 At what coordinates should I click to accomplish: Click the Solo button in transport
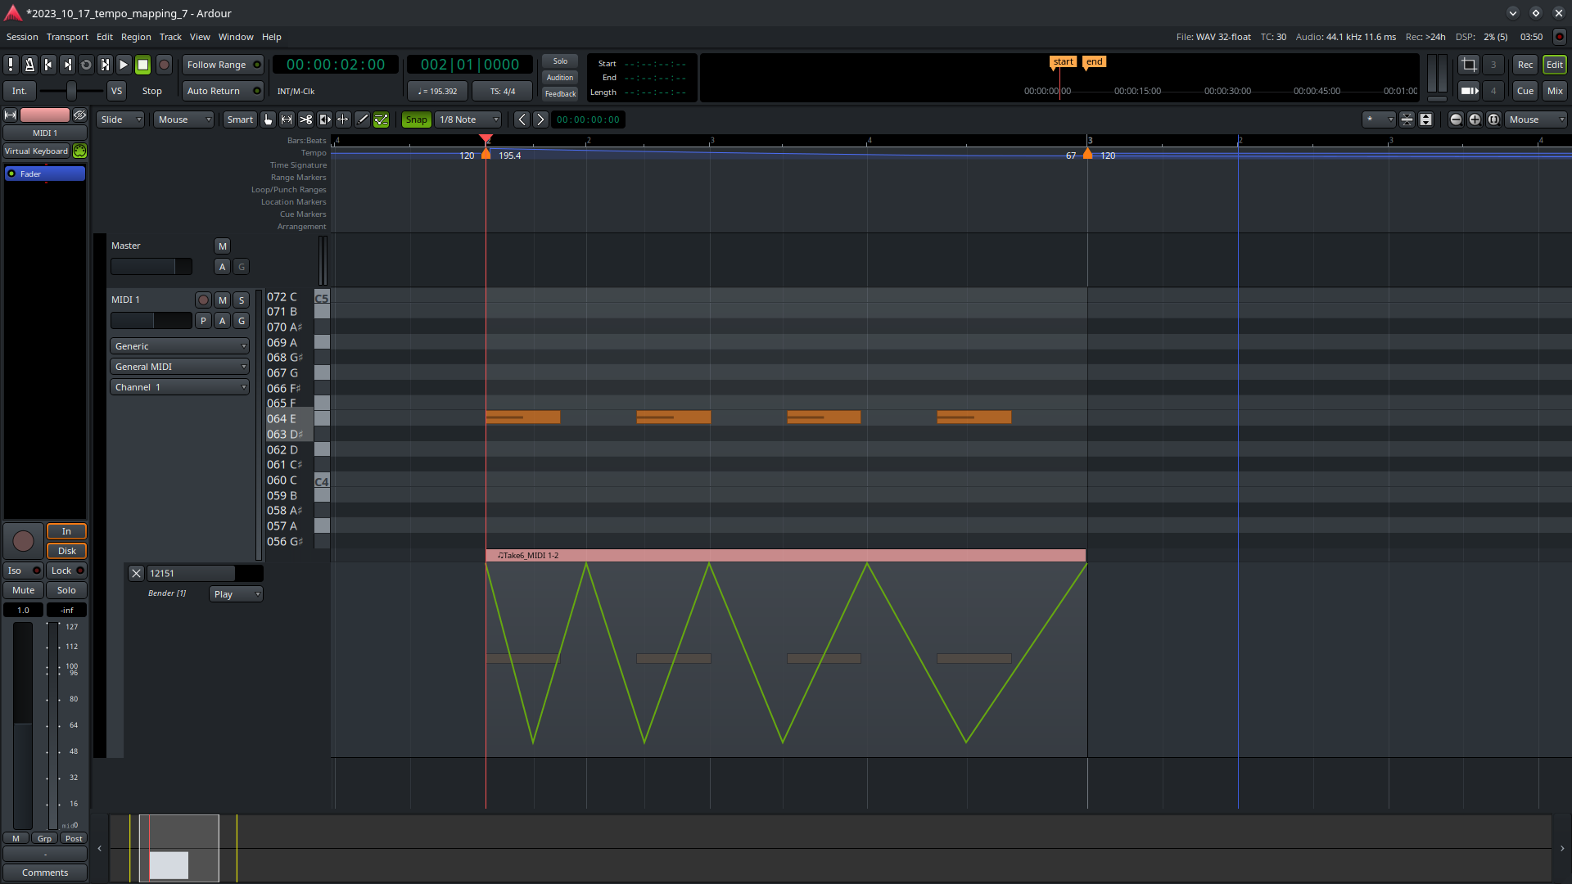560,61
